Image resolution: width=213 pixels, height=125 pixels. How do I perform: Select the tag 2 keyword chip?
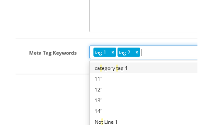[x=129, y=52]
